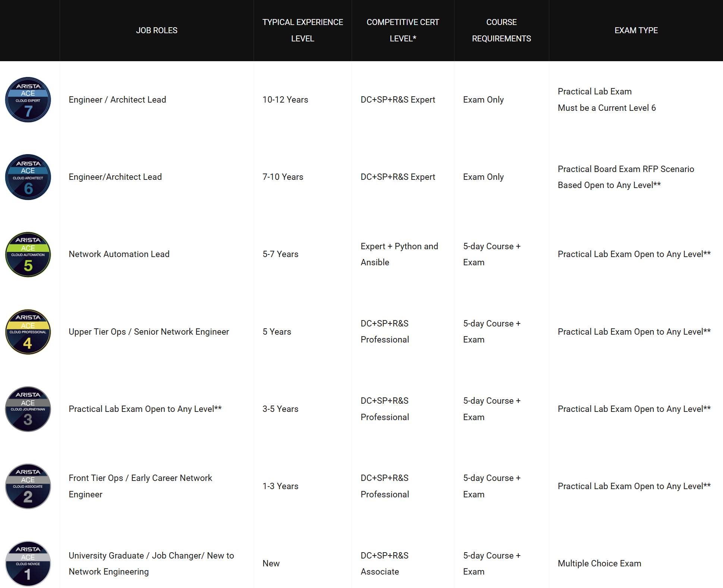Click the 10-12 Years experience cell
The width and height of the screenshot is (723, 588).
[285, 100]
